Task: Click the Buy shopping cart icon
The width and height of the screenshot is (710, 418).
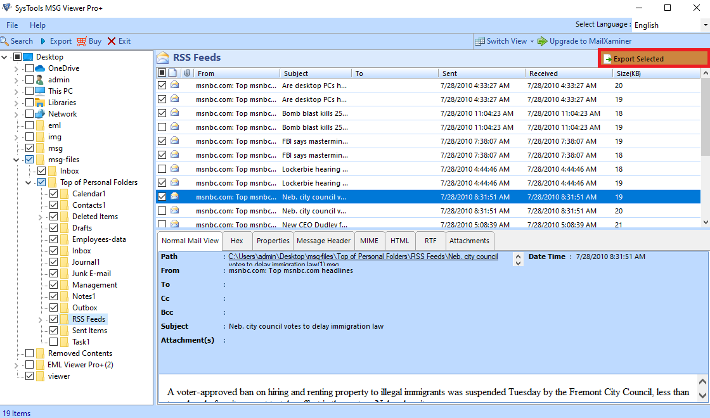Action: 82,41
